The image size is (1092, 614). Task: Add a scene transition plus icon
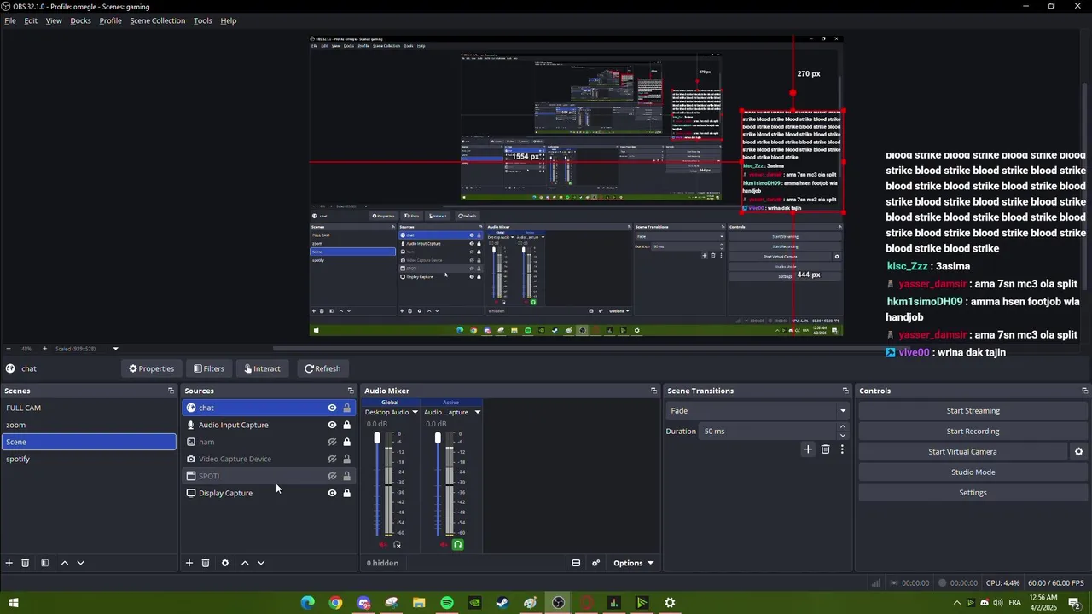[x=808, y=449]
